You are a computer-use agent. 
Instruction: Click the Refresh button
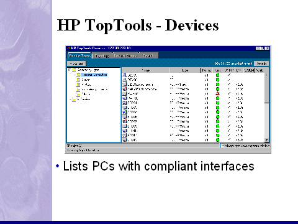[261, 63]
